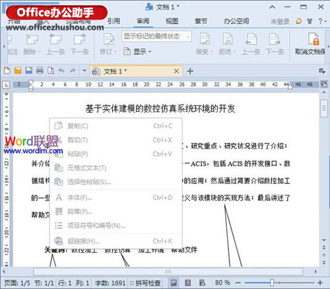This screenshot has height=289, width=330.
Task: Undo the last action
Action: point(61,71)
